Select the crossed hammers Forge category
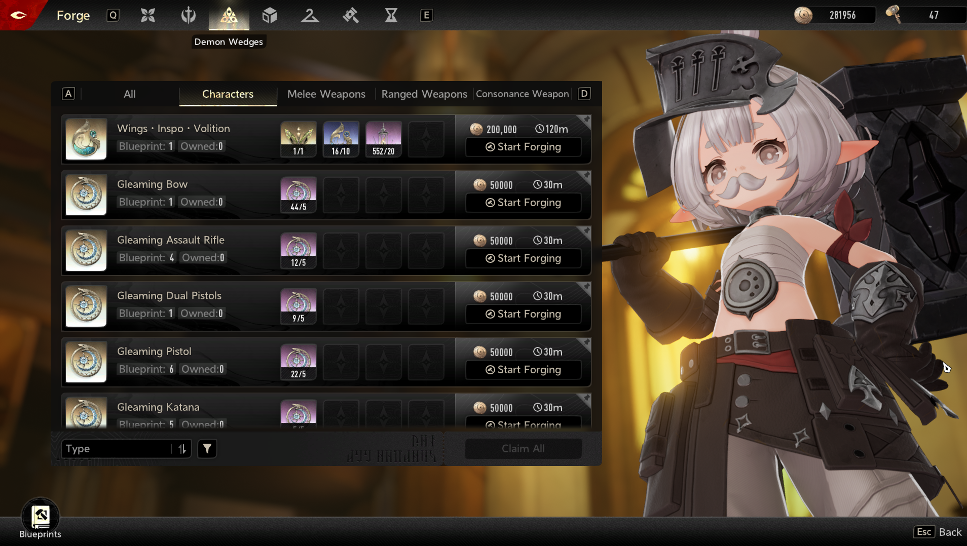Image resolution: width=967 pixels, height=546 pixels. pyautogui.click(x=351, y=15)
